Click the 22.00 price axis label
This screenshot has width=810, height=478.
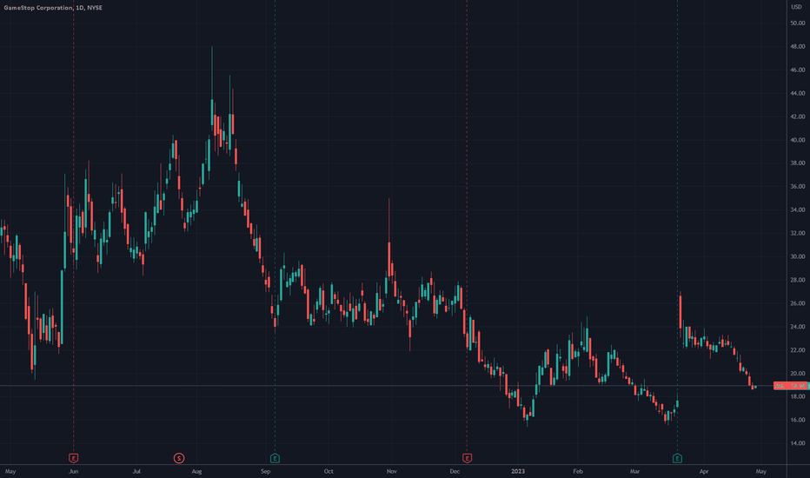(797, 350)
